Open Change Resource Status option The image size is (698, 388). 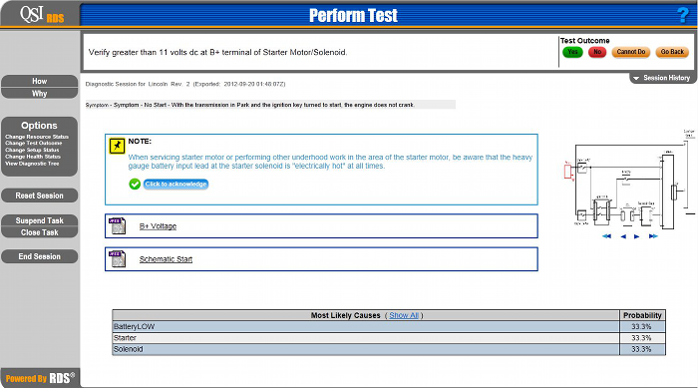coord(37,137)
